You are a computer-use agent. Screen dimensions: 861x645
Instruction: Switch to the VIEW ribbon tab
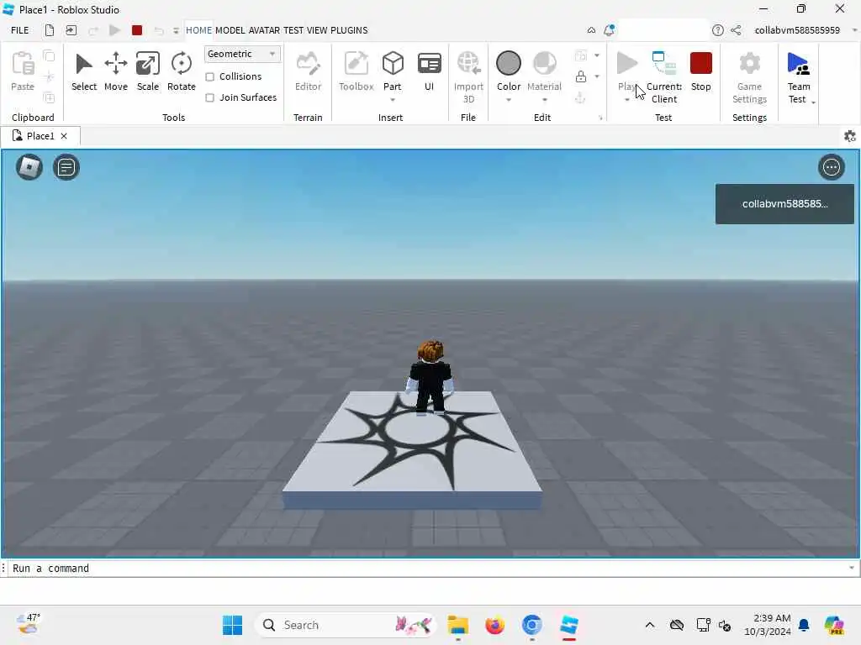317,30
